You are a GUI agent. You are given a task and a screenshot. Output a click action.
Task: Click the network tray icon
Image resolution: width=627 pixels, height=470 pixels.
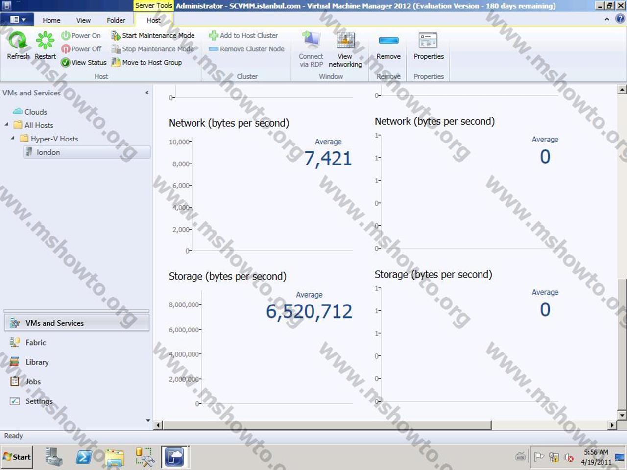coord(554,457)
